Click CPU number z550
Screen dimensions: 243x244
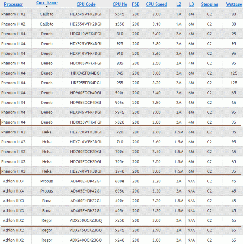[120, 24]
